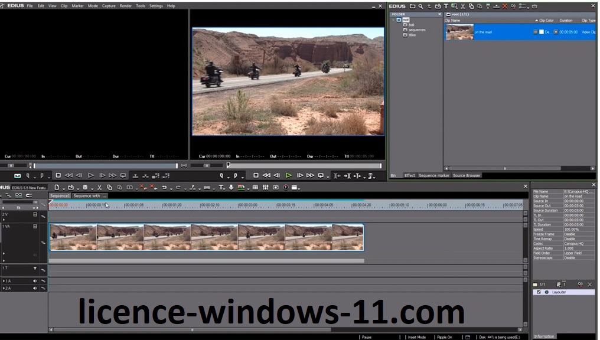Viewport: 600px width, 340px height.
Task: Mute the 2 A audio track speaker
Action: [x=34, y=288]
